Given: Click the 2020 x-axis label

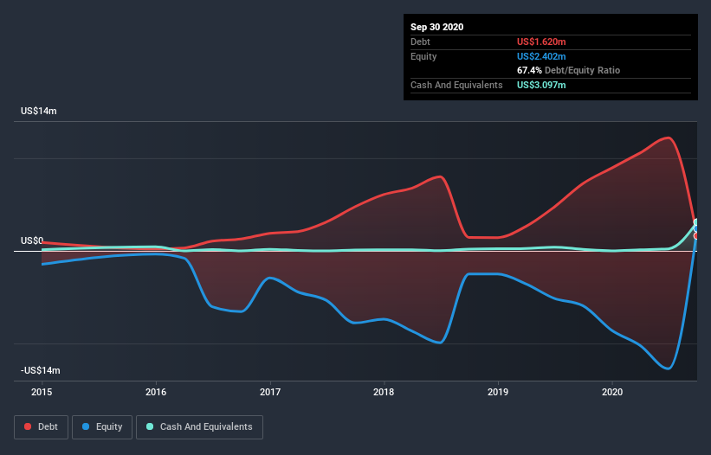Looking at the screenshot, I should [x=612, y=392].
